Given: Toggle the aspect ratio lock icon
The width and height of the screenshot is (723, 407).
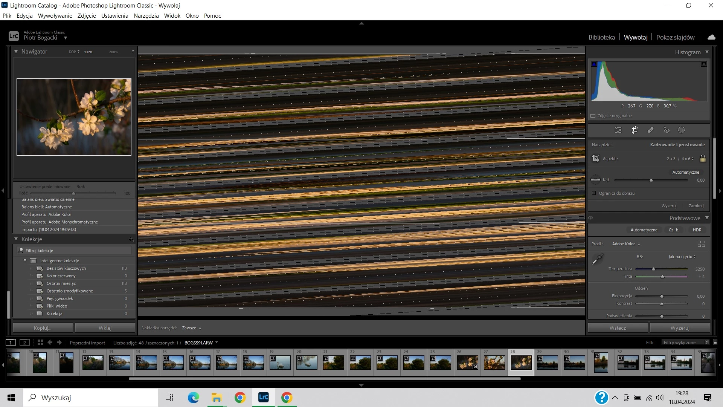Looking at the screenshot, I should 702,158.
